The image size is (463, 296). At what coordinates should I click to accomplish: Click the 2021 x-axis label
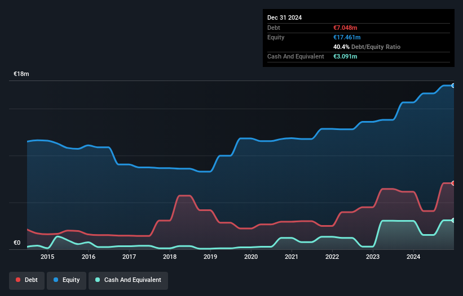(x=292, y=257)
